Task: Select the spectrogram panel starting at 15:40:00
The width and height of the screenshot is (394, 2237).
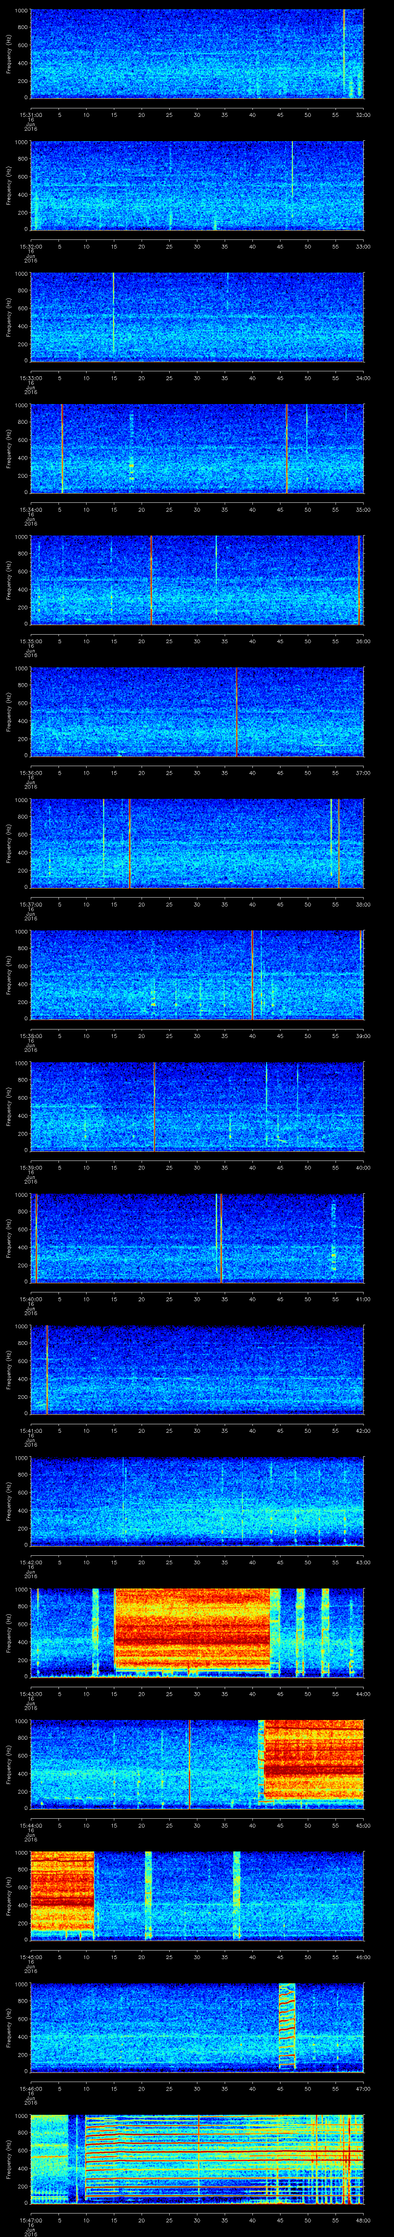Action: click(x=197, y=1238)
